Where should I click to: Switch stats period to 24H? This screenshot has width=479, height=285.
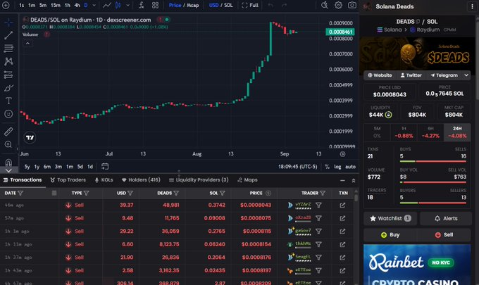[457, 132]
